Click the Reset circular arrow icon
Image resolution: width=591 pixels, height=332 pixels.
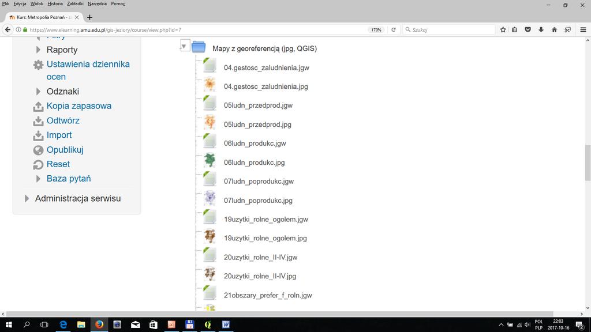38,164
